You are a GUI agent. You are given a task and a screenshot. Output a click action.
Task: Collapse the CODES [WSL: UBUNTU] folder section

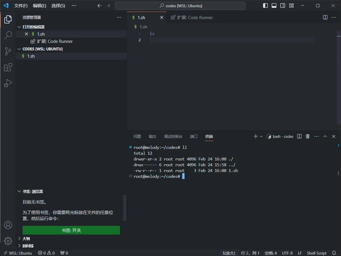pos(71,49)
